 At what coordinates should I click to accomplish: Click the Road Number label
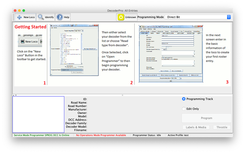coord(77,106)
